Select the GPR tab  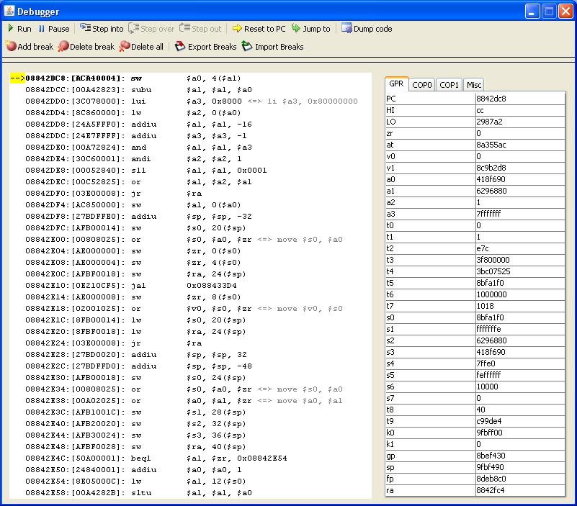396,84
